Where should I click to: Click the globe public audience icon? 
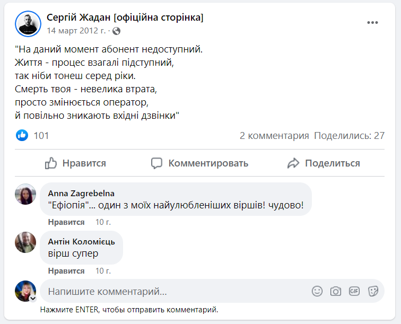116,31
